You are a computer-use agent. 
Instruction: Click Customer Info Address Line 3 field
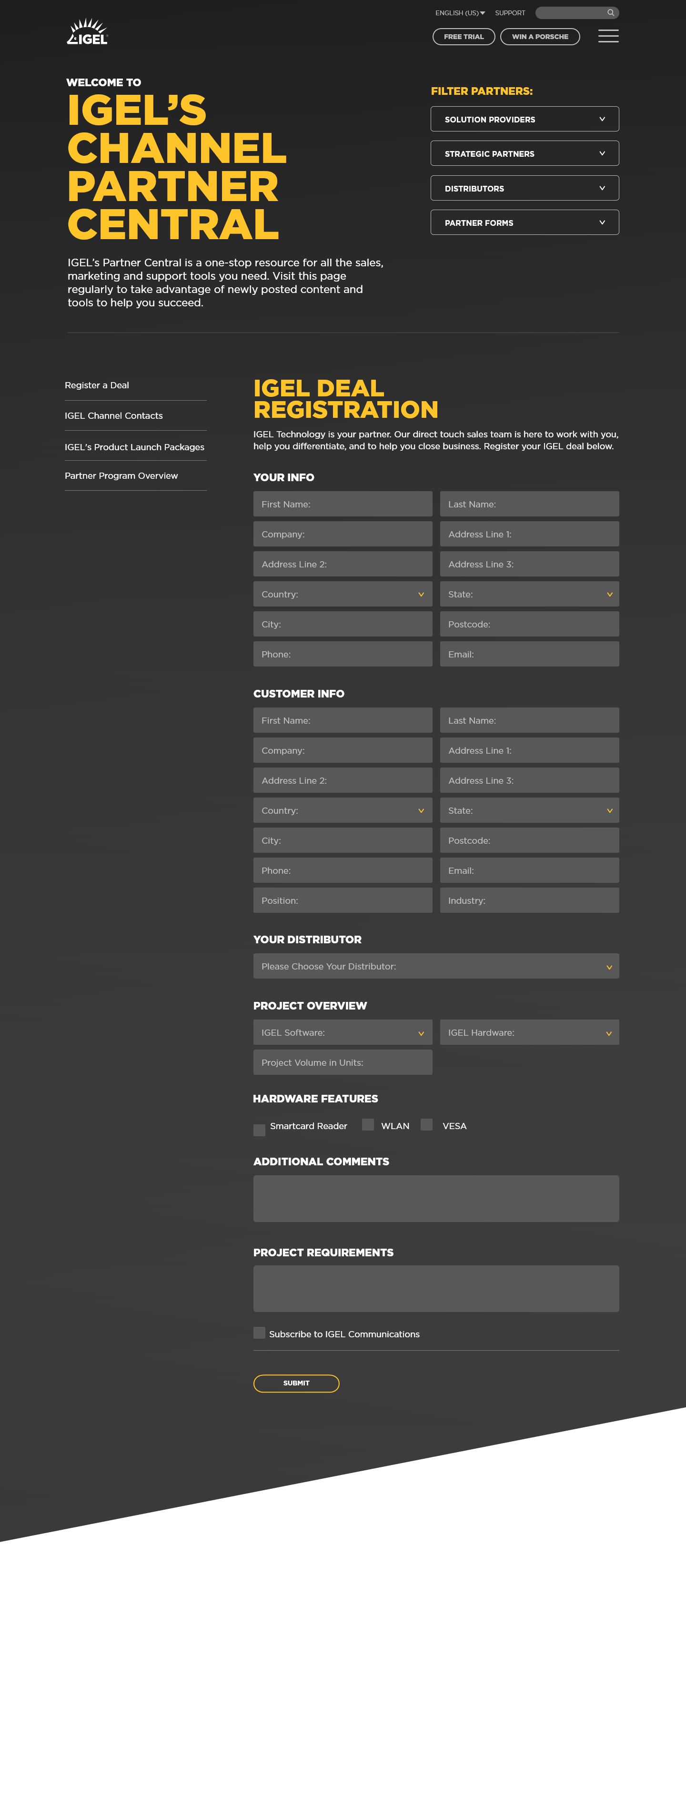(x=529, y=780)
